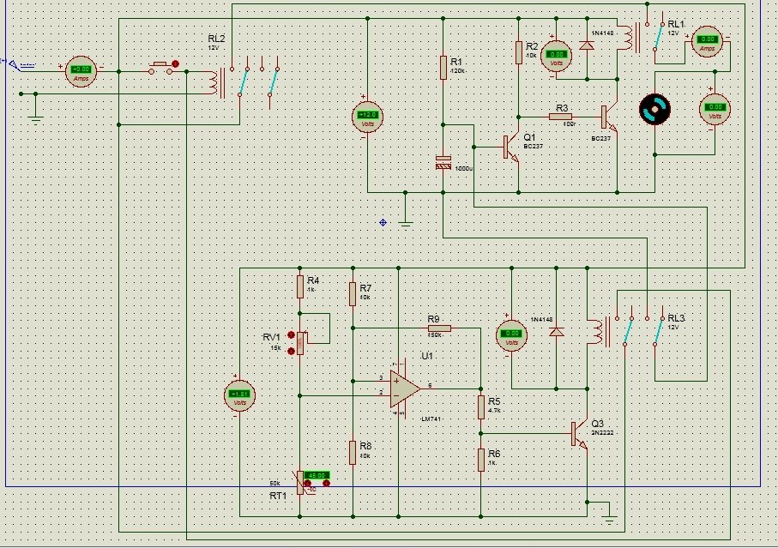Click the Q3 2N2222 transistor symbol
The image size is (778, 548).
[x=580, y=435]
